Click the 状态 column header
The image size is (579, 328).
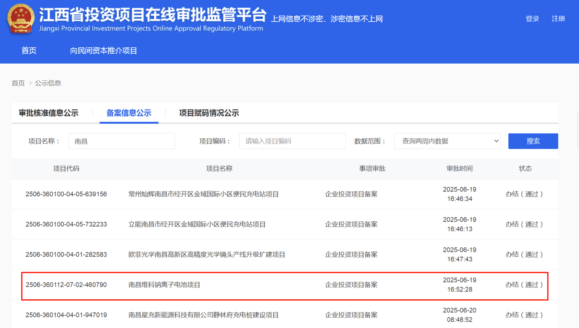pyautogui.click(x=525, y=169)
